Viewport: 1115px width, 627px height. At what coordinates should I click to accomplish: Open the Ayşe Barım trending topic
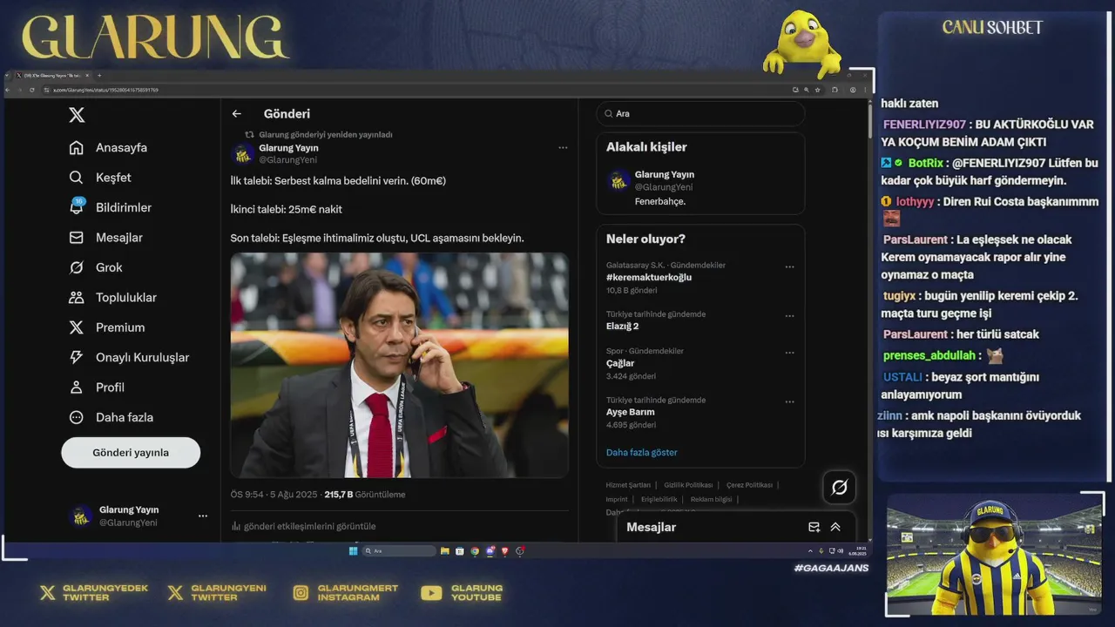(631, 412)
